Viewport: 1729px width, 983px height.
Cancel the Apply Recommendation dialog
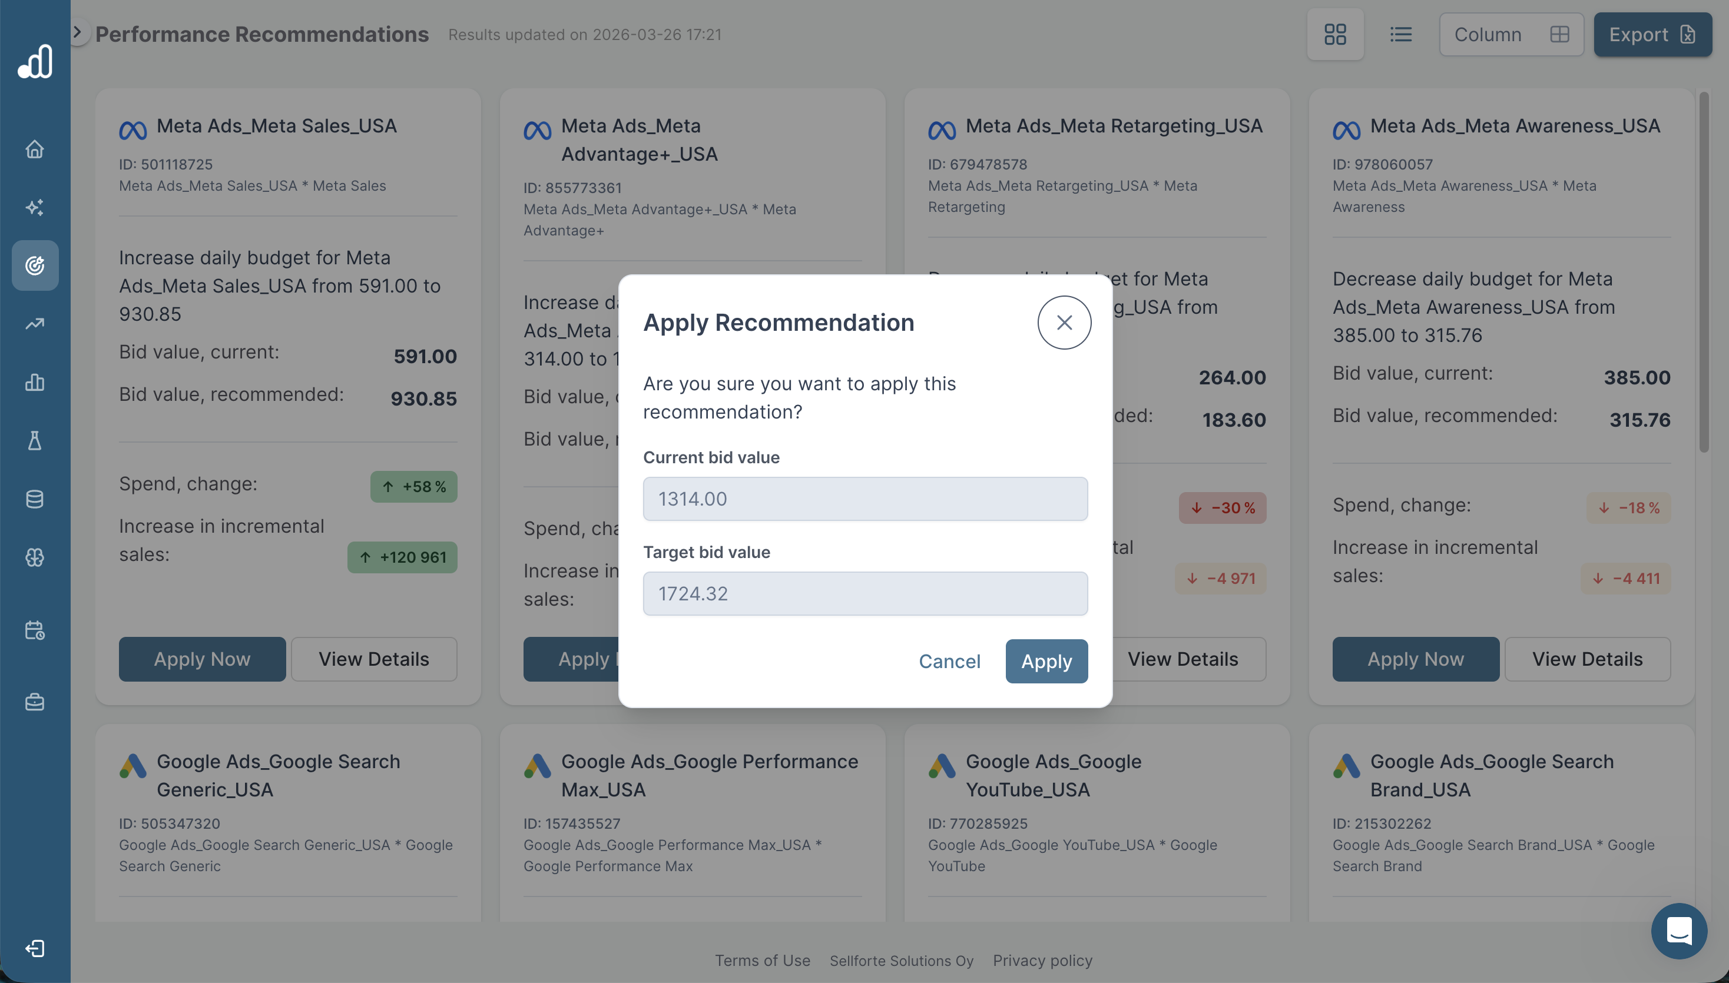tap(949, 661)
